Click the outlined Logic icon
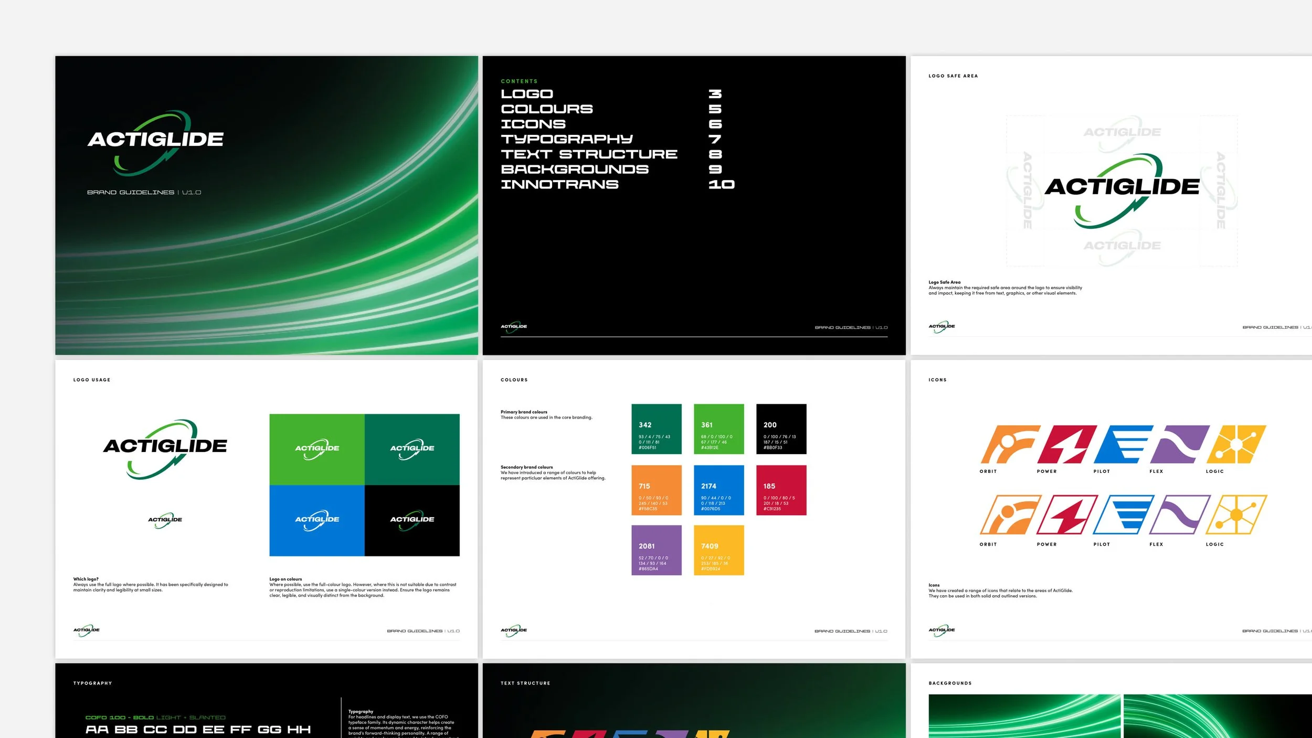 pyautogui.click(x=1237, y=514)
